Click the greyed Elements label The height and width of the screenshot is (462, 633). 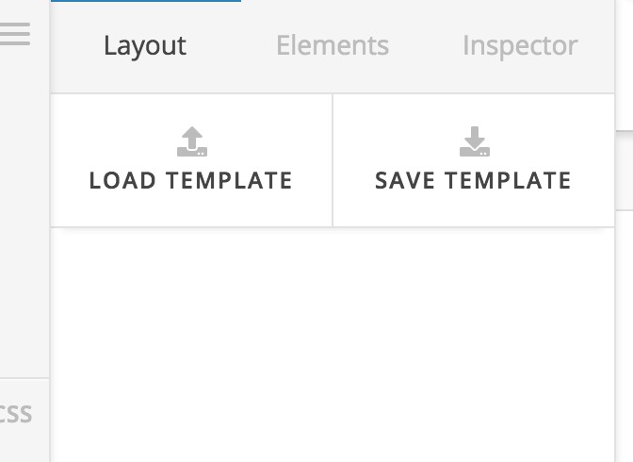pos(332,45)
